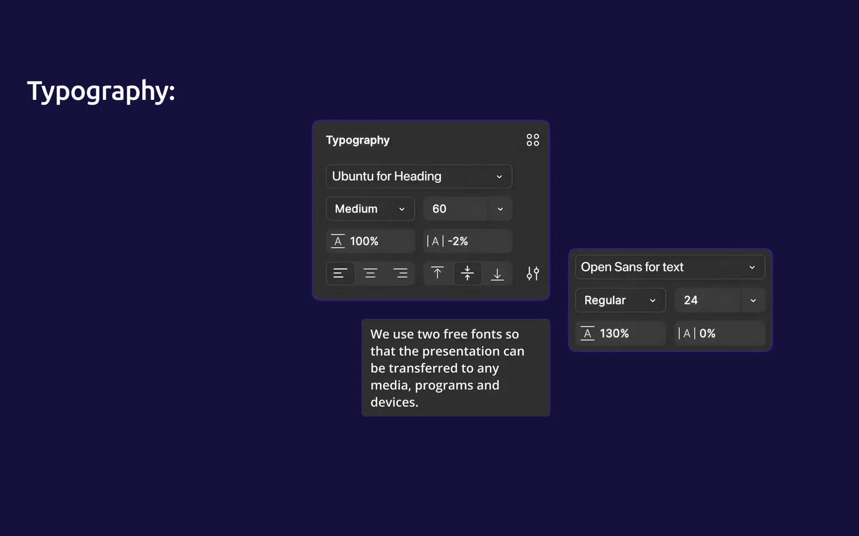Choose align top vertical icon
The width and height of the screenshot is (859, 536).
[x=438, y=273]
